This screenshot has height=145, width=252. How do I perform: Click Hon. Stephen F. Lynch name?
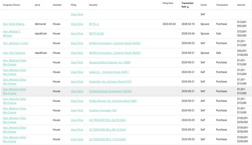(16, 43)
